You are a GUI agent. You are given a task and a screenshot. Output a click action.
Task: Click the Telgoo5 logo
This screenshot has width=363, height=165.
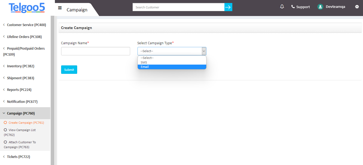point(26,8)
